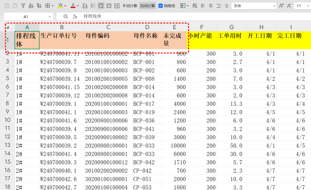The image size is (311, 190).
Task: Click the boxed left-arrow toolbar icon
Action: (x=117, y=6)
